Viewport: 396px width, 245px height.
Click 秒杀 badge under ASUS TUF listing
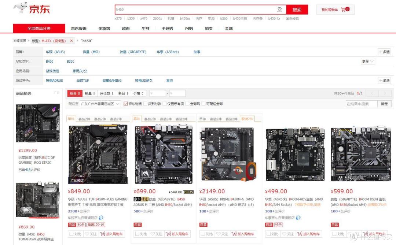(81, 224)
